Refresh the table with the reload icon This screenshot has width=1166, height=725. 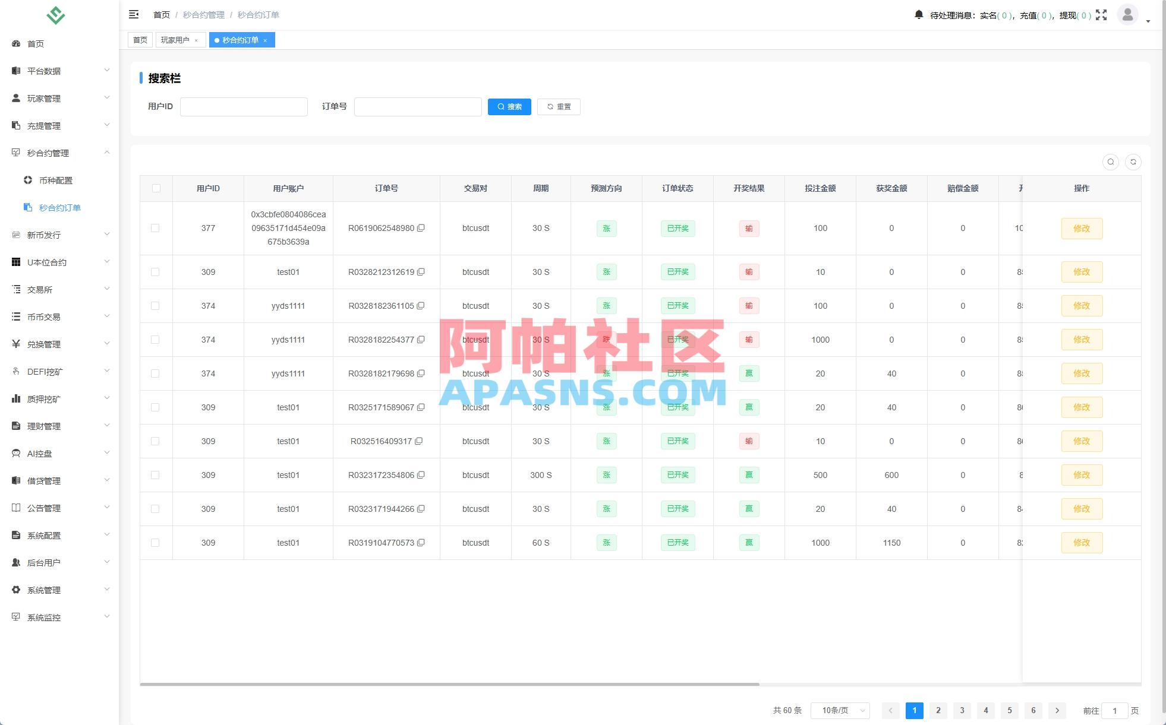click(1133, 162)
